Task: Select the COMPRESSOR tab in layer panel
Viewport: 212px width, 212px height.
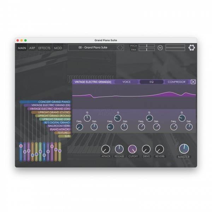Action: (x=176, y=82)
